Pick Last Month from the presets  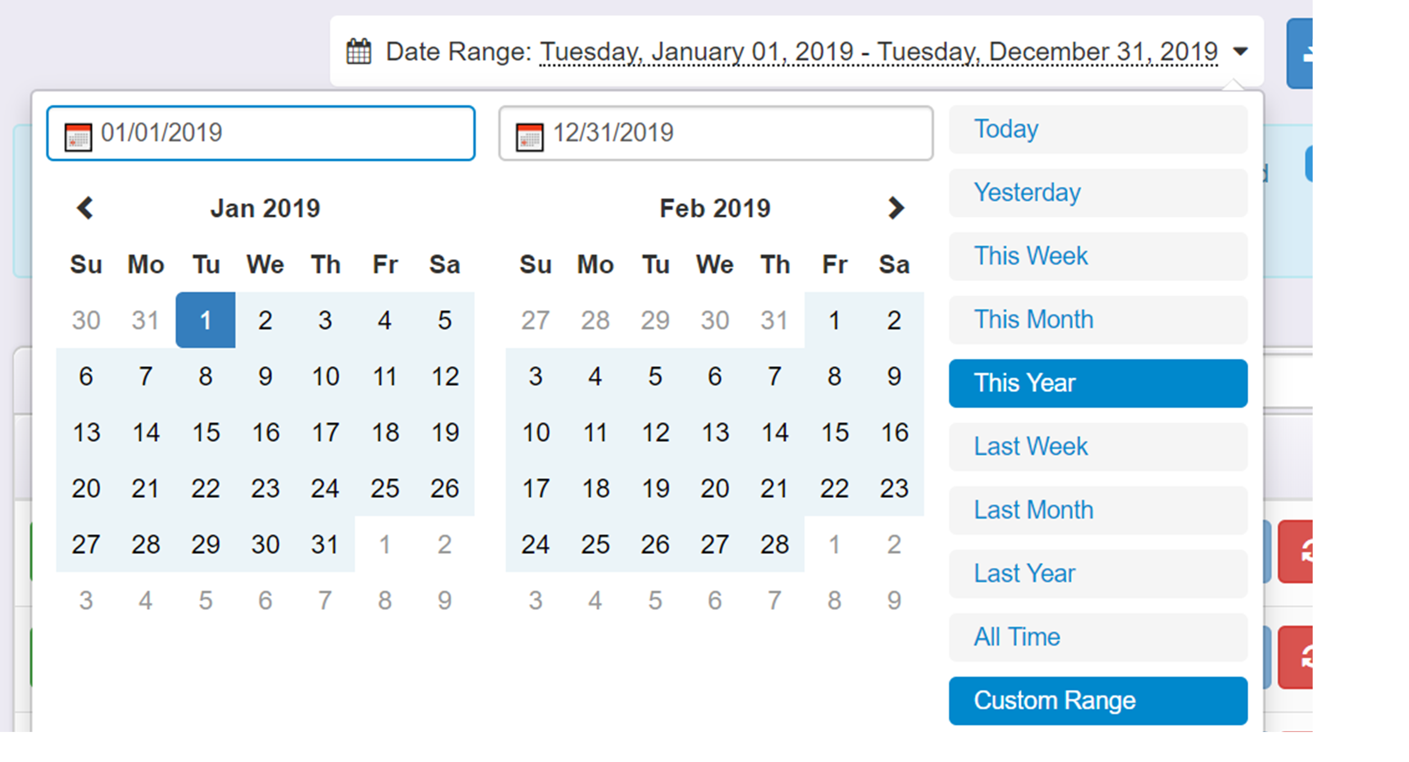1098,510
